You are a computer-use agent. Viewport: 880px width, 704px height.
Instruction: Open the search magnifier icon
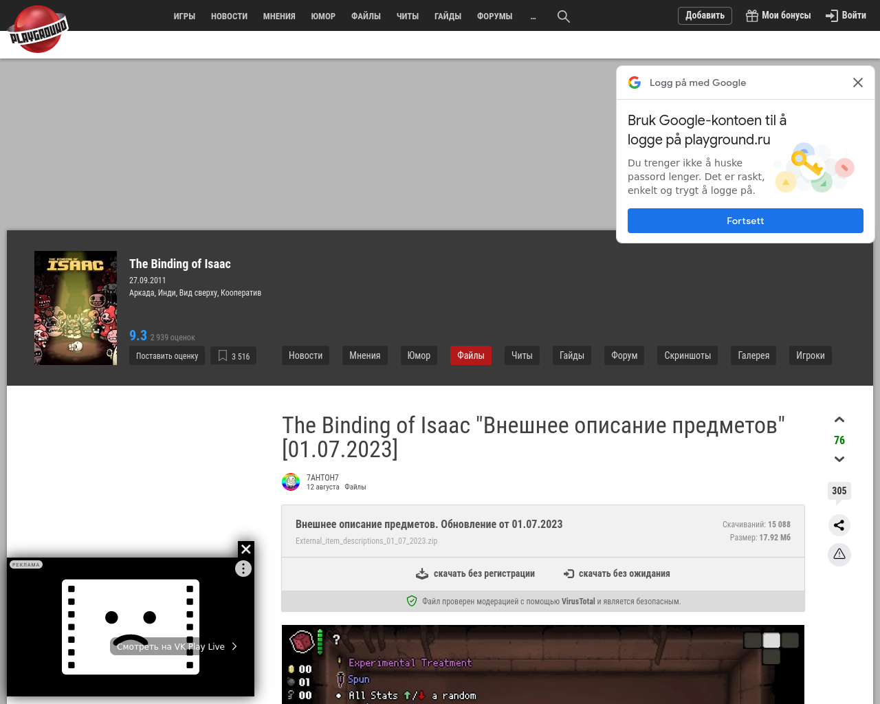coord(564,16)
